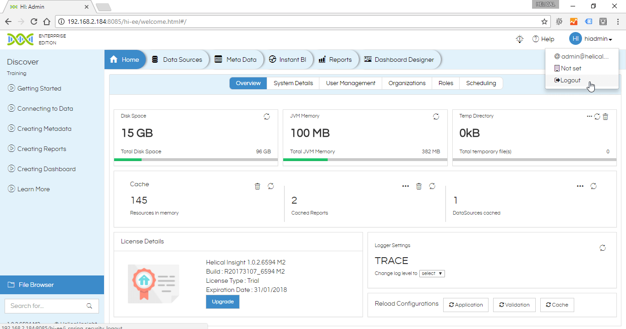Open Temp Directory more options ellipsis
626x329 pixels.
coord(589,116)
